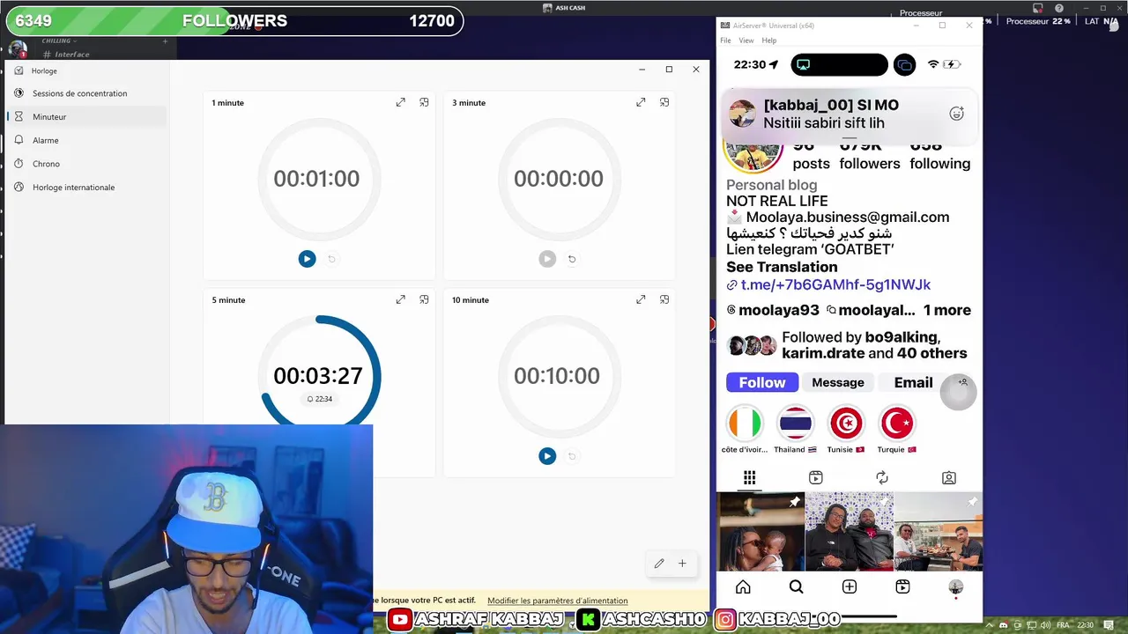The width and height of the screenshot is (1128, 634).
Task: Tap 'Followed by bo9alking' mutual followers text
Action: pyautogui.click(x=874, y=345)
